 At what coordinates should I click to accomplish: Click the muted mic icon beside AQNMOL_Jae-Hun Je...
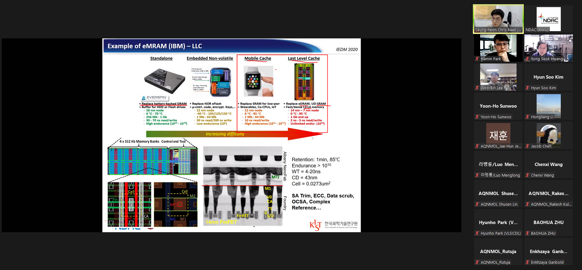[x=477, y=146]
